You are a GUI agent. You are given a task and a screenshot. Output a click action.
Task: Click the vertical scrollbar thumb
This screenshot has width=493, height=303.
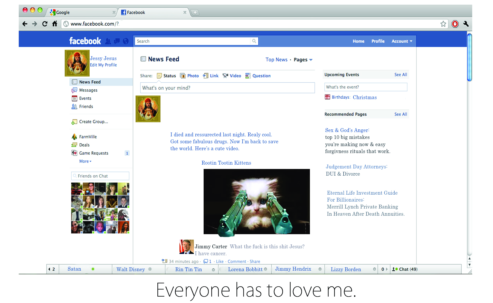click(x=469, y=58)
